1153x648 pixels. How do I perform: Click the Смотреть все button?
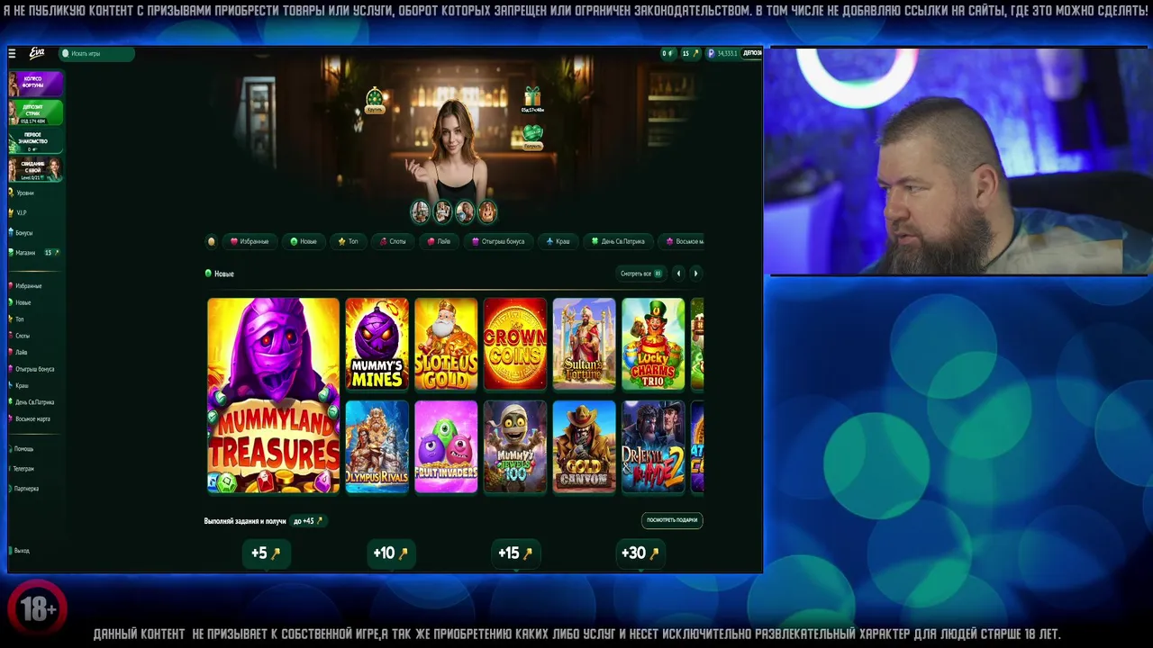641,274
